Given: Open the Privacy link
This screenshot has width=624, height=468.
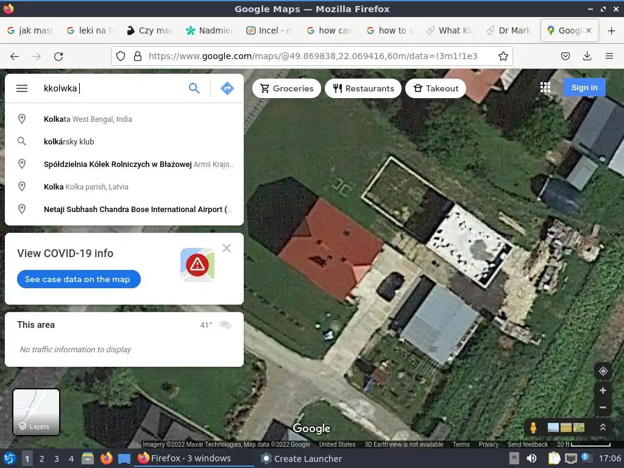Looking at the screenshot, I should tap(489, 444).
